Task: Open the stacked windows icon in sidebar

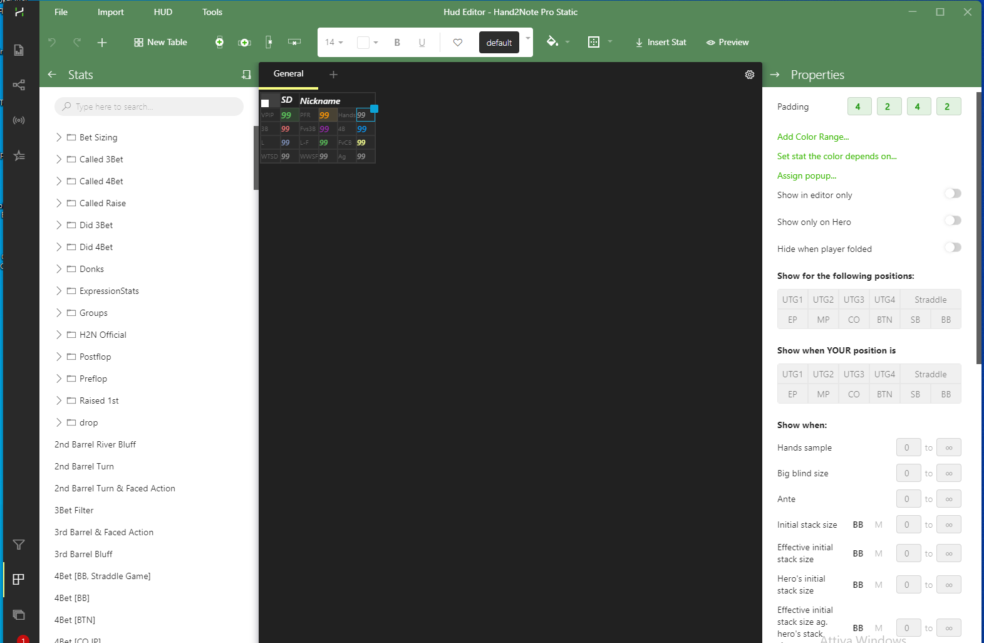Action: pyautogui.click(x=19, y=614)
